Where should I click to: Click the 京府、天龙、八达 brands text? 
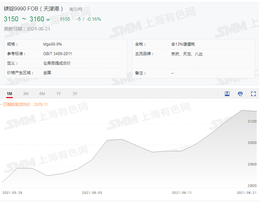pyautogui.click(x=187, y=54)
